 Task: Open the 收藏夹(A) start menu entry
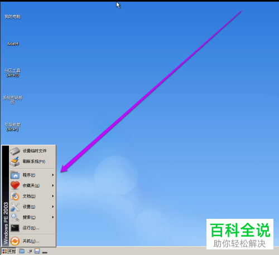(x=32, y=185)
